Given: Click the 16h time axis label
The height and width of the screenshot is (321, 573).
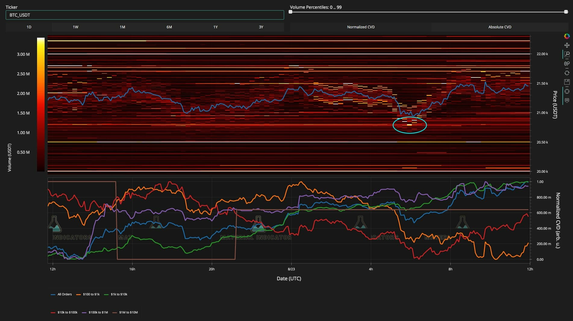Looking at the screenshot, I should [x=132, y=269].
